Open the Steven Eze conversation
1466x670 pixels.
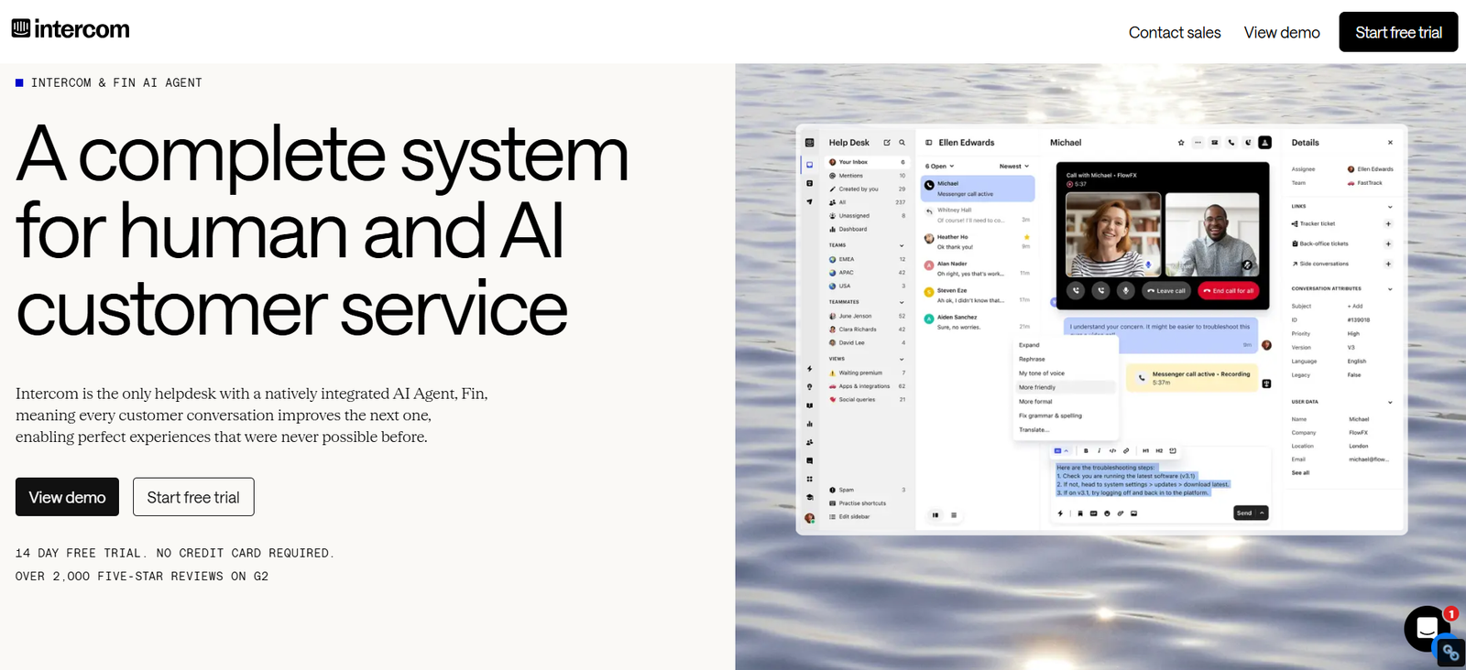point(978,295)
